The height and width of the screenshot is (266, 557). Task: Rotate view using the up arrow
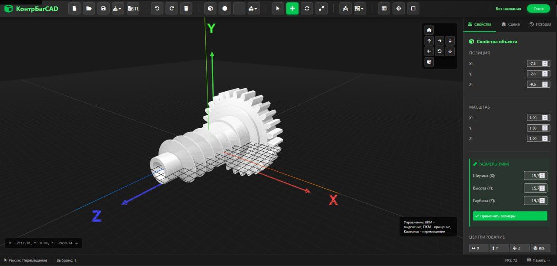[x=429, y=41]
